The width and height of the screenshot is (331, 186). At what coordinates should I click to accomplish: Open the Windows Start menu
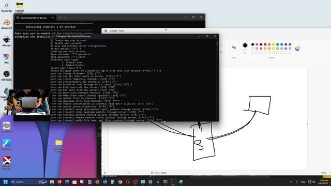point(6,182)
